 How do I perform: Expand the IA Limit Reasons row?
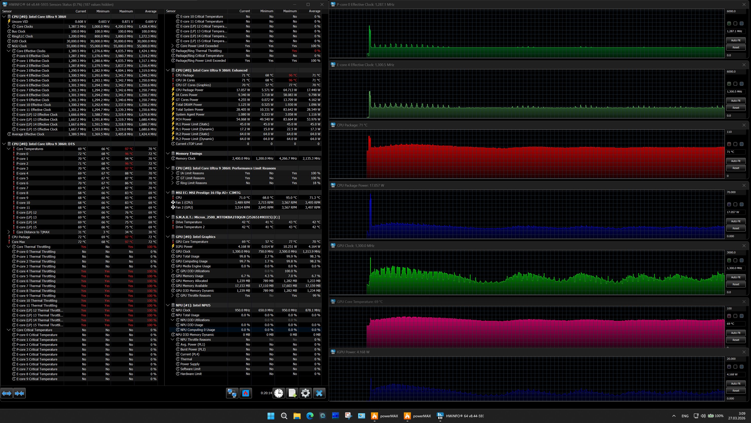tap(172, 173)
